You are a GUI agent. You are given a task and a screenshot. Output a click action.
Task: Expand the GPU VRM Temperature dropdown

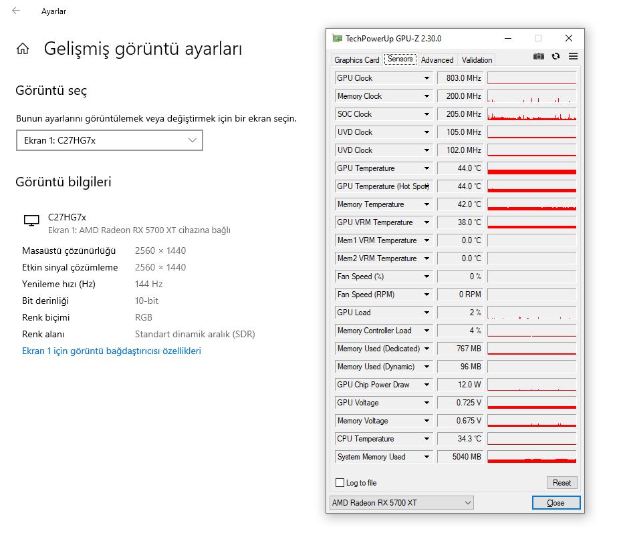(x=426, y=222)
